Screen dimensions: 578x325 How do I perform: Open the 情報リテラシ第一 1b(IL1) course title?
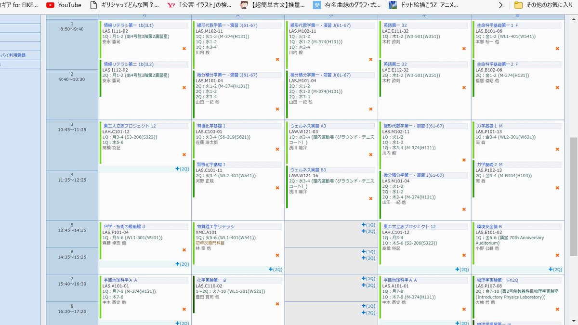129,25
